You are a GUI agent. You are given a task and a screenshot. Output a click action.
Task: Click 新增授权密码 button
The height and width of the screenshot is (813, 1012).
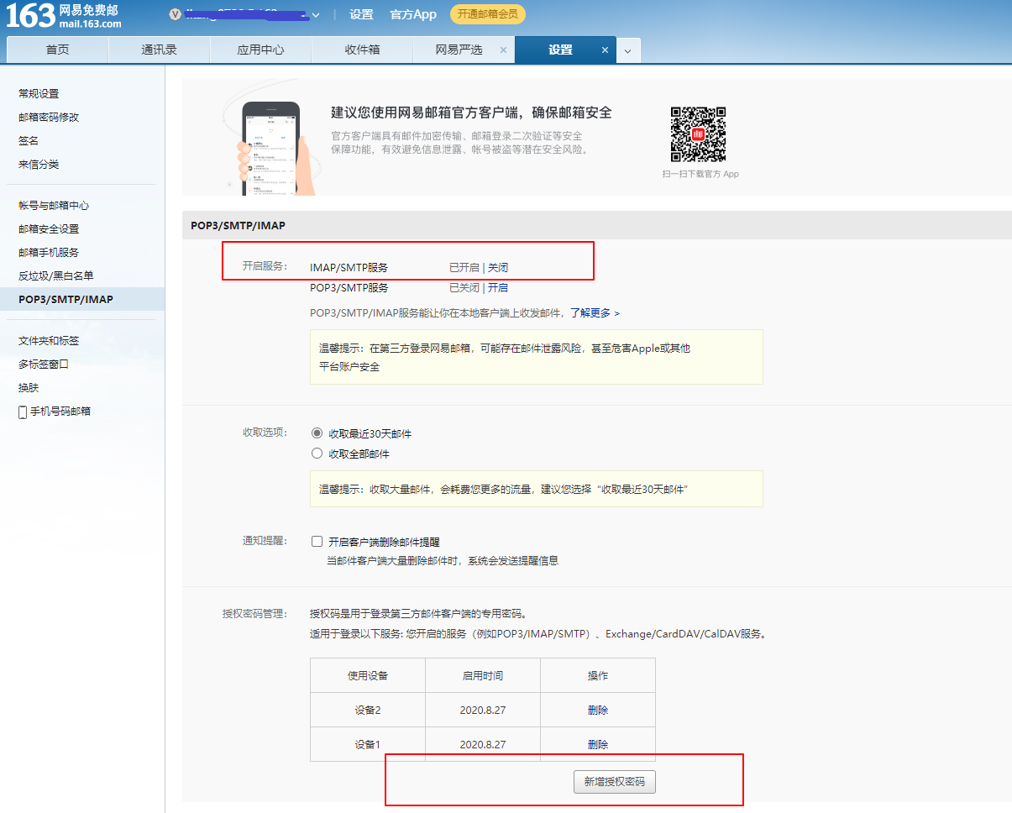[x=615, y=782]
